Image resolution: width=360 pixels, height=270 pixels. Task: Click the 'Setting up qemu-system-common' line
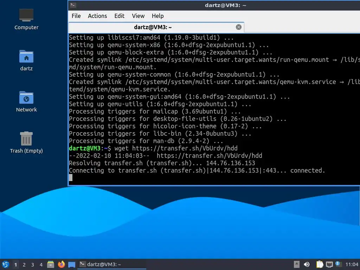(174, 75)
